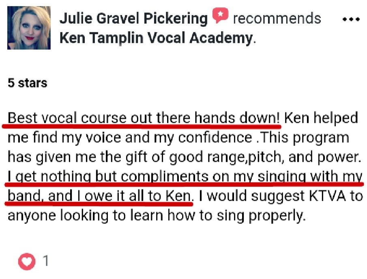
Task: View the reaction count of 1
Action: 46,261
